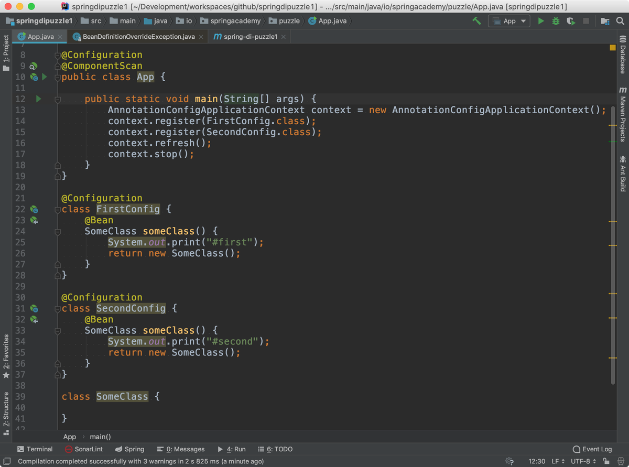Screen dimensions: 629x467
Task: Open the Structure tool window
Action: (x=6, y=414)
